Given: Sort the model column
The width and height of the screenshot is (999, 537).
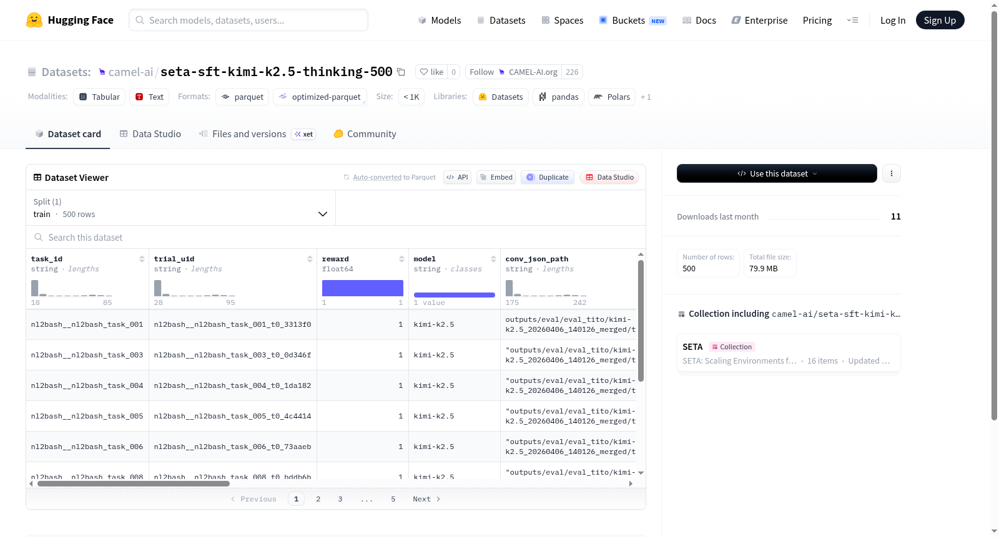Looking at the screenshot, I should pyautogui.click(x=493, y=259).
